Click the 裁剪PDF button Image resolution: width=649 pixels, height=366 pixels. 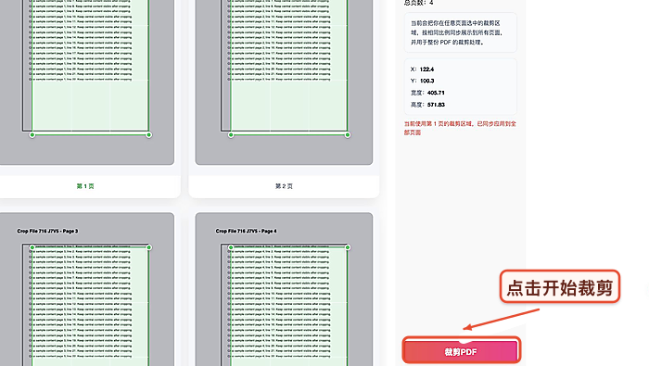(461, 351)
